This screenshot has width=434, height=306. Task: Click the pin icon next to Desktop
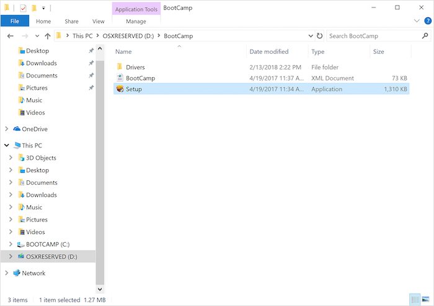[x=91, y=51]
